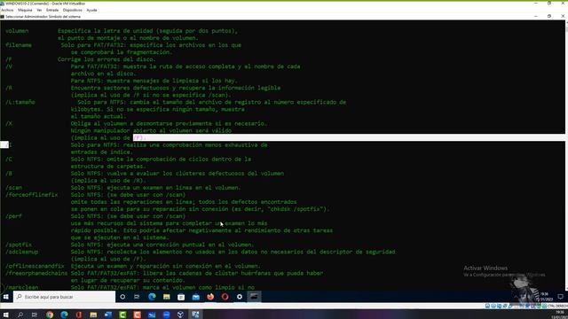Image resolution: width=568 pixels, height=319 pixels.
Task: Open the Dispositivos menu
Action: click(73, 10)
